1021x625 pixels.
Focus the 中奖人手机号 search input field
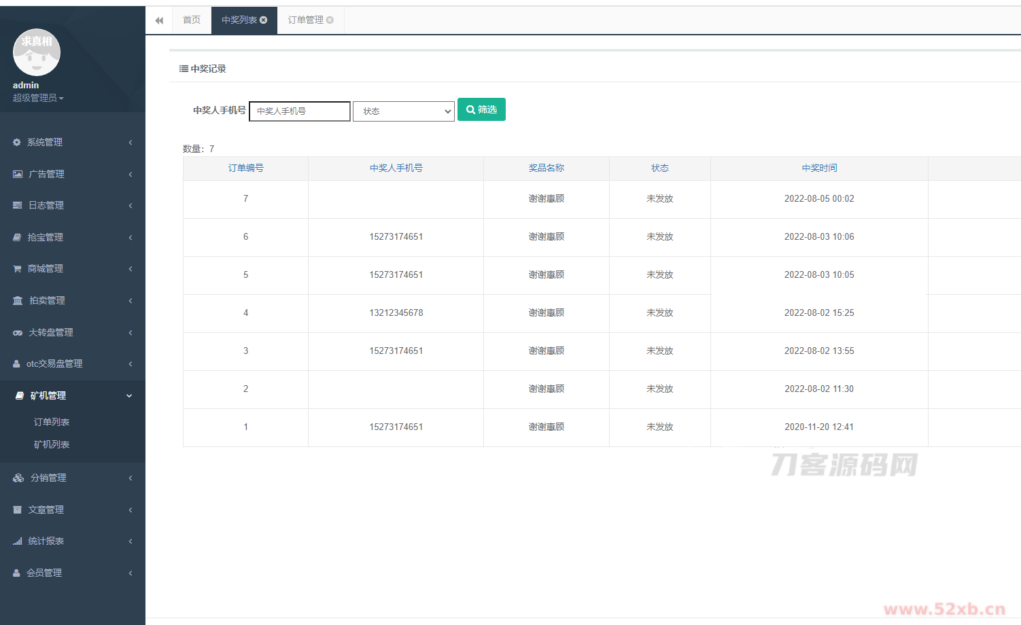[x=300, y=111]
